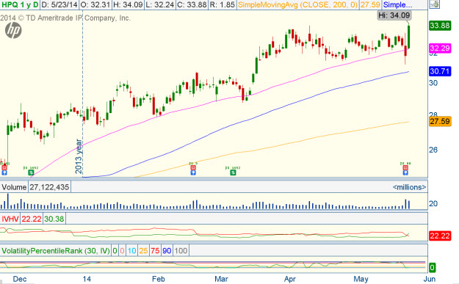Click the Apr label on the time axis
459x284 pixels.
pyautogui.click(x=290, y=279)
